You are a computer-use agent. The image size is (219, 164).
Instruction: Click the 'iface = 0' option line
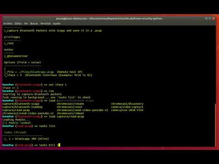point(48,75)
